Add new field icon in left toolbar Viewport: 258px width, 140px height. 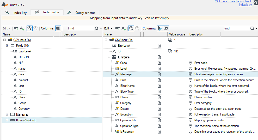[22, 28]
